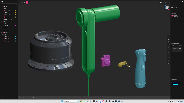
Task: Click the first icon in top-right viewport icon group
Action: coord(161,2)
